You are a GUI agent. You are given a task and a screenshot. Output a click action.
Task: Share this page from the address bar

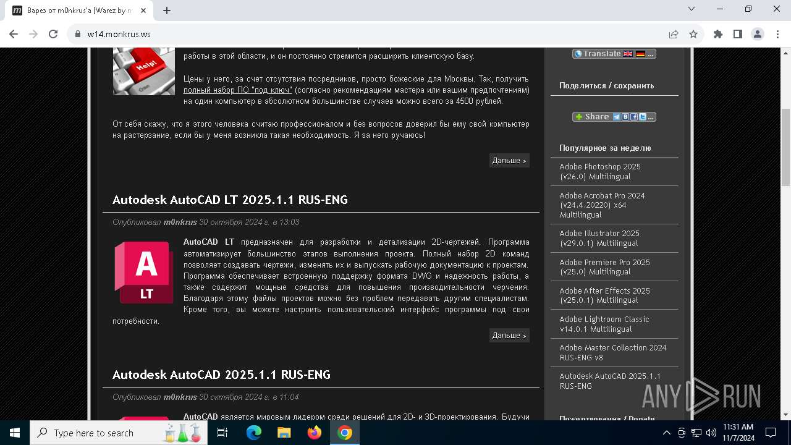point(674,34)
